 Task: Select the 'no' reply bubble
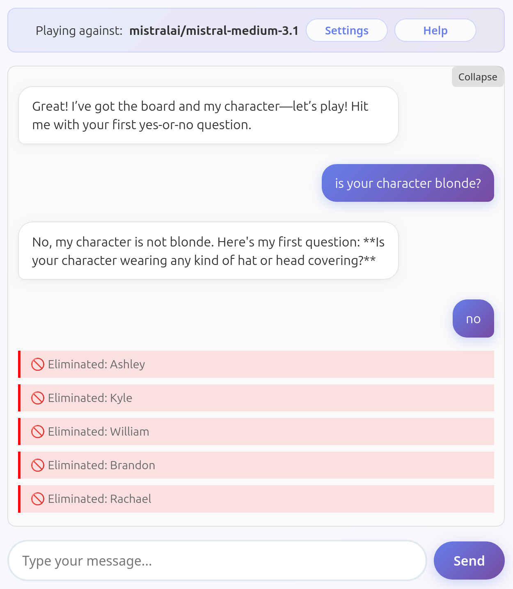[473, 319]
